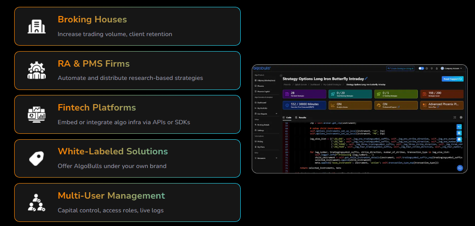Click the Analytics Access ON card
Screen dimensions: 475x226
(x=350, y=105)
